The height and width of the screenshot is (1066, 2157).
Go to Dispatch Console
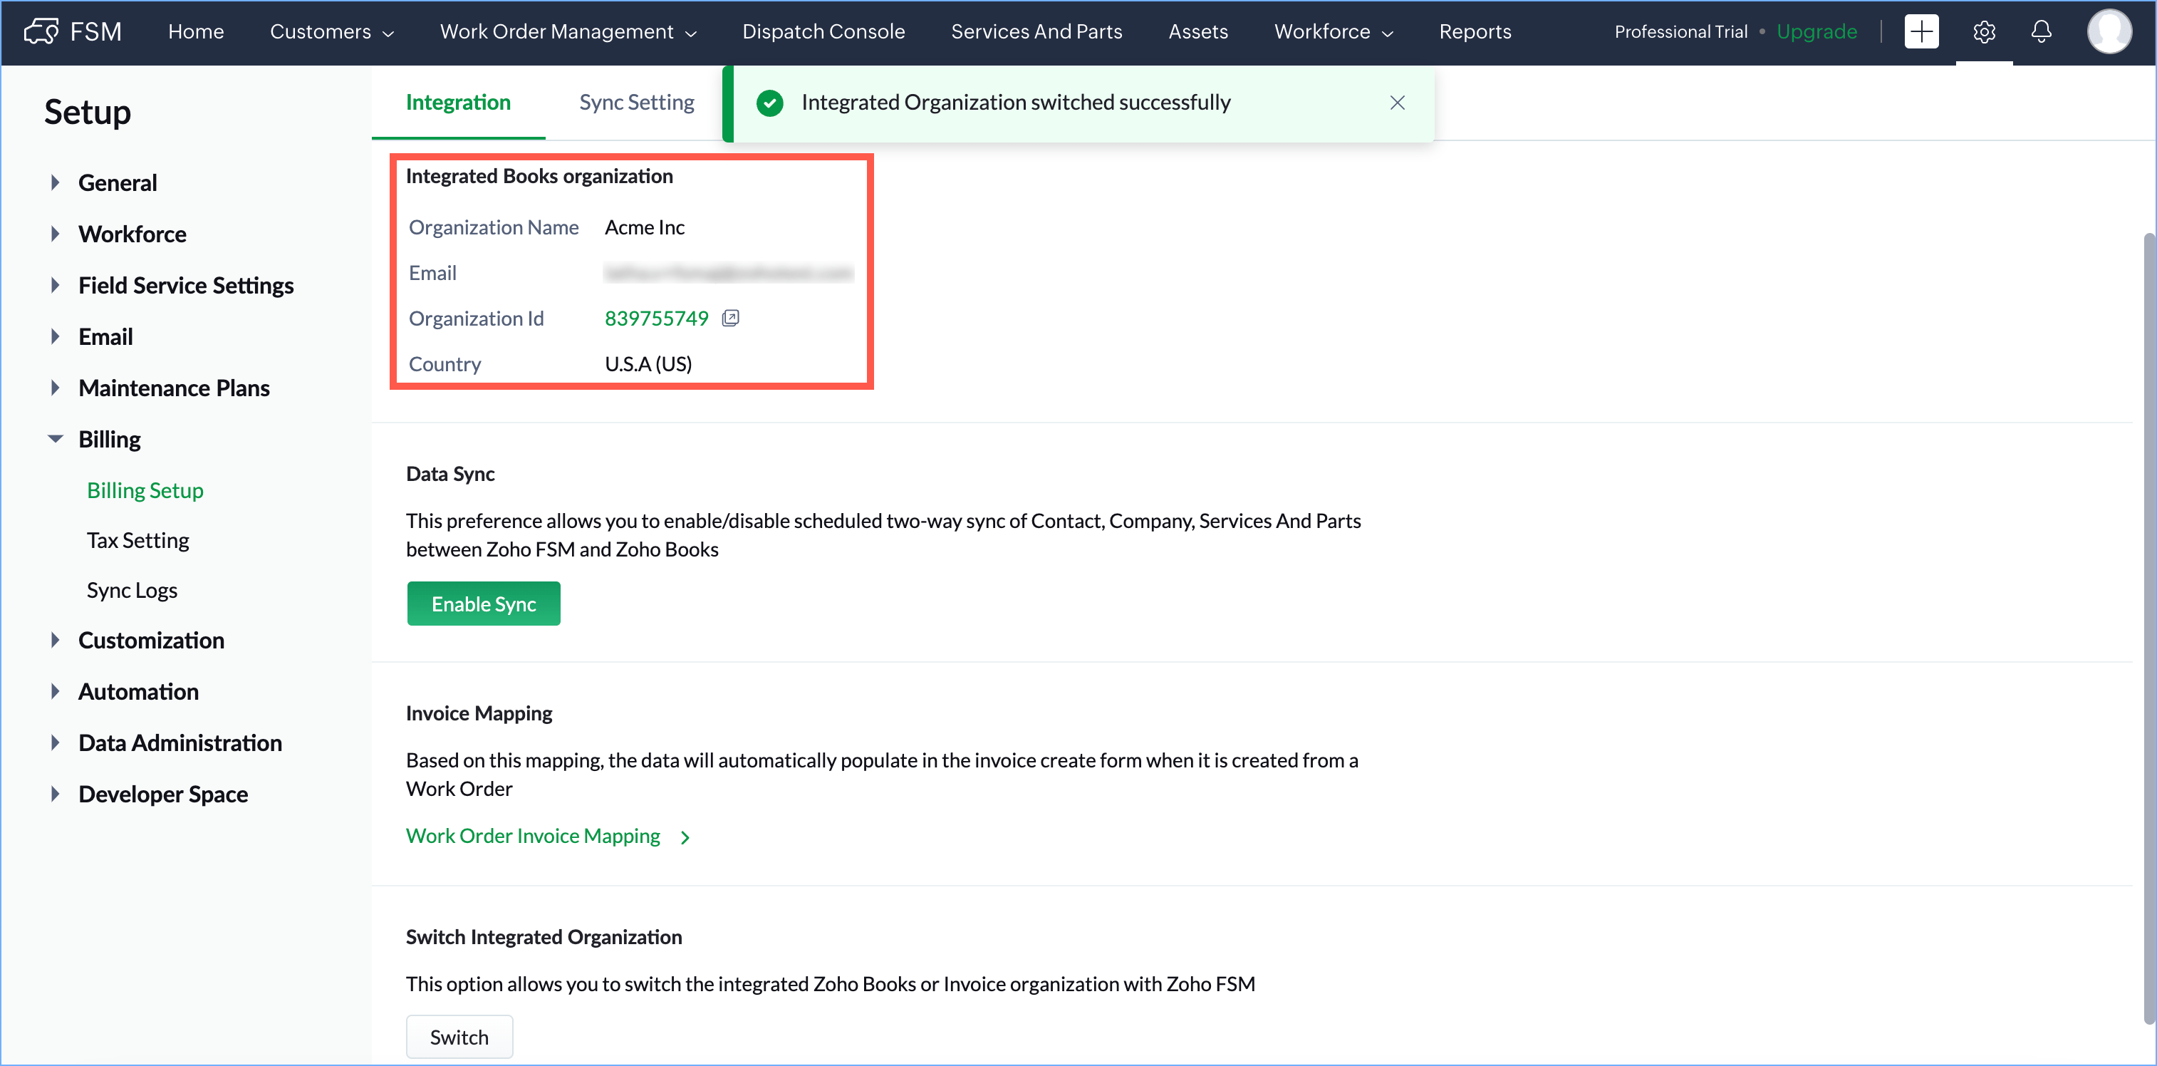823,32
